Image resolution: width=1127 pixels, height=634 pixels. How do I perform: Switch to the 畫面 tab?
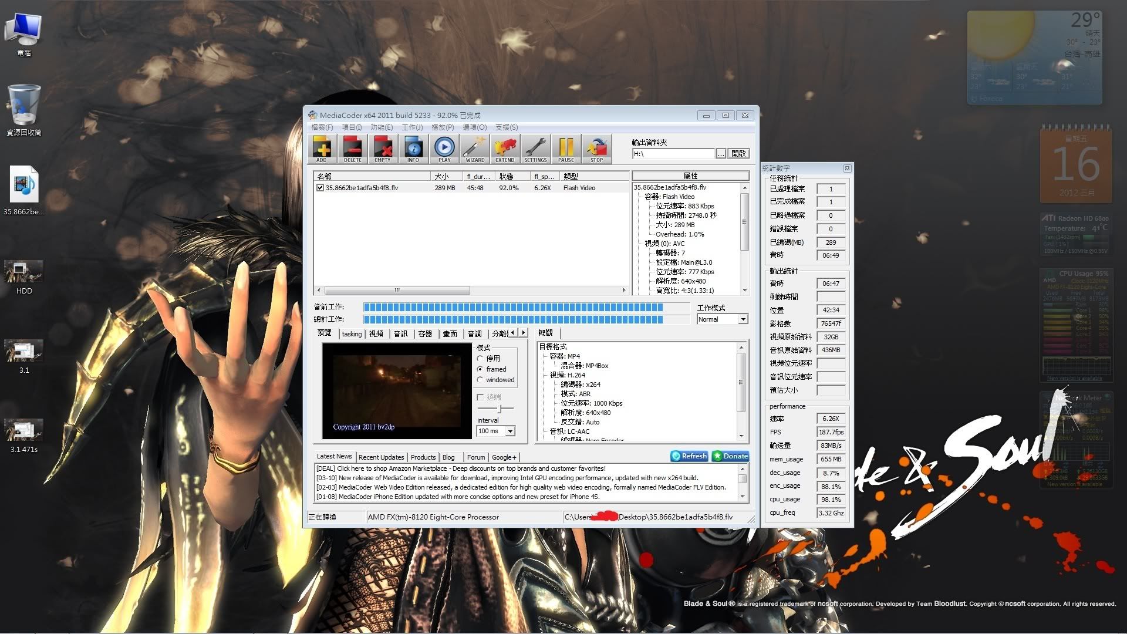tap(450, 334)
